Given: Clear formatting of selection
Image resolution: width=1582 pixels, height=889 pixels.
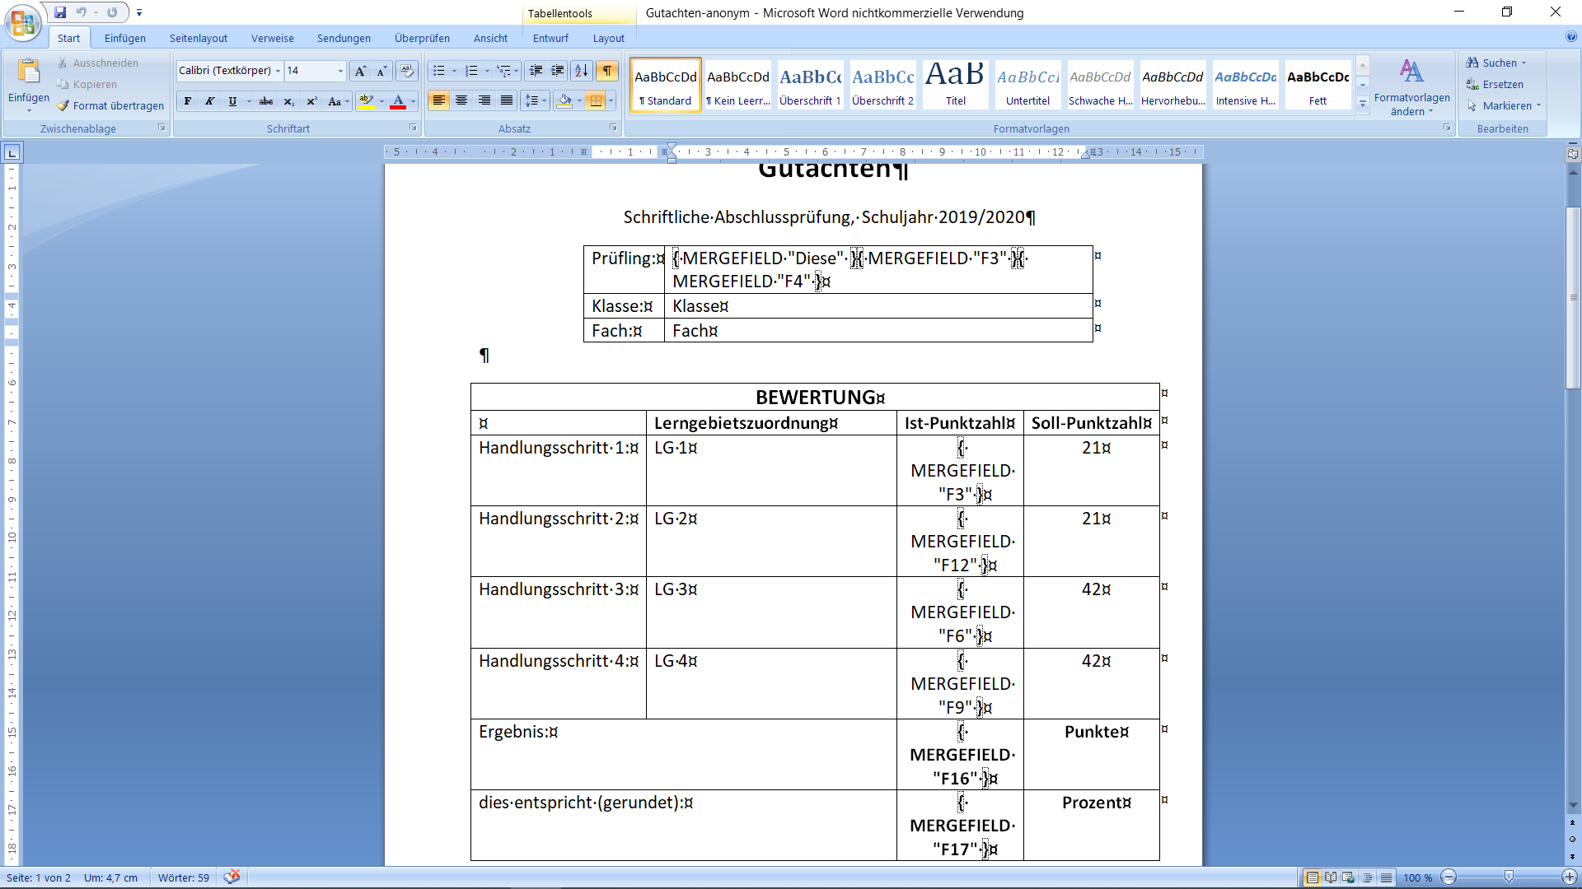Looking at the screenshot, I should [x=406, y=71].
